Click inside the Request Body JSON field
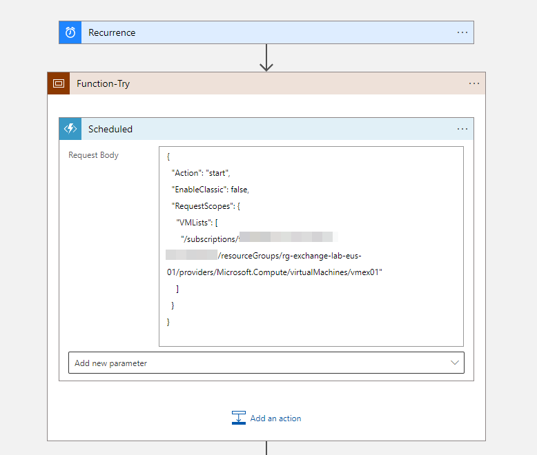This screenshot has width=537, height=455. (x=311, y=246)
